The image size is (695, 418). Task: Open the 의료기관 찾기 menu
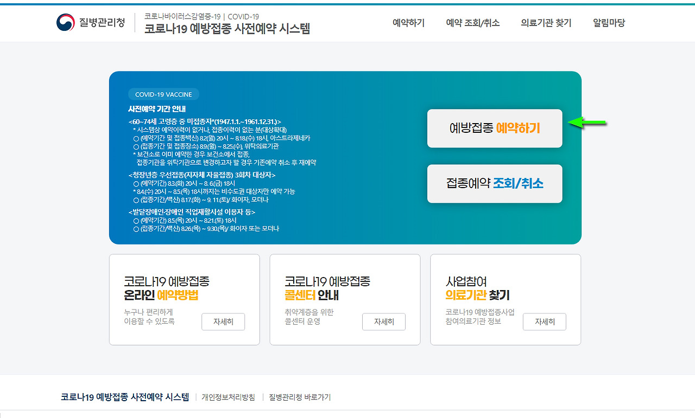point(546,23)
